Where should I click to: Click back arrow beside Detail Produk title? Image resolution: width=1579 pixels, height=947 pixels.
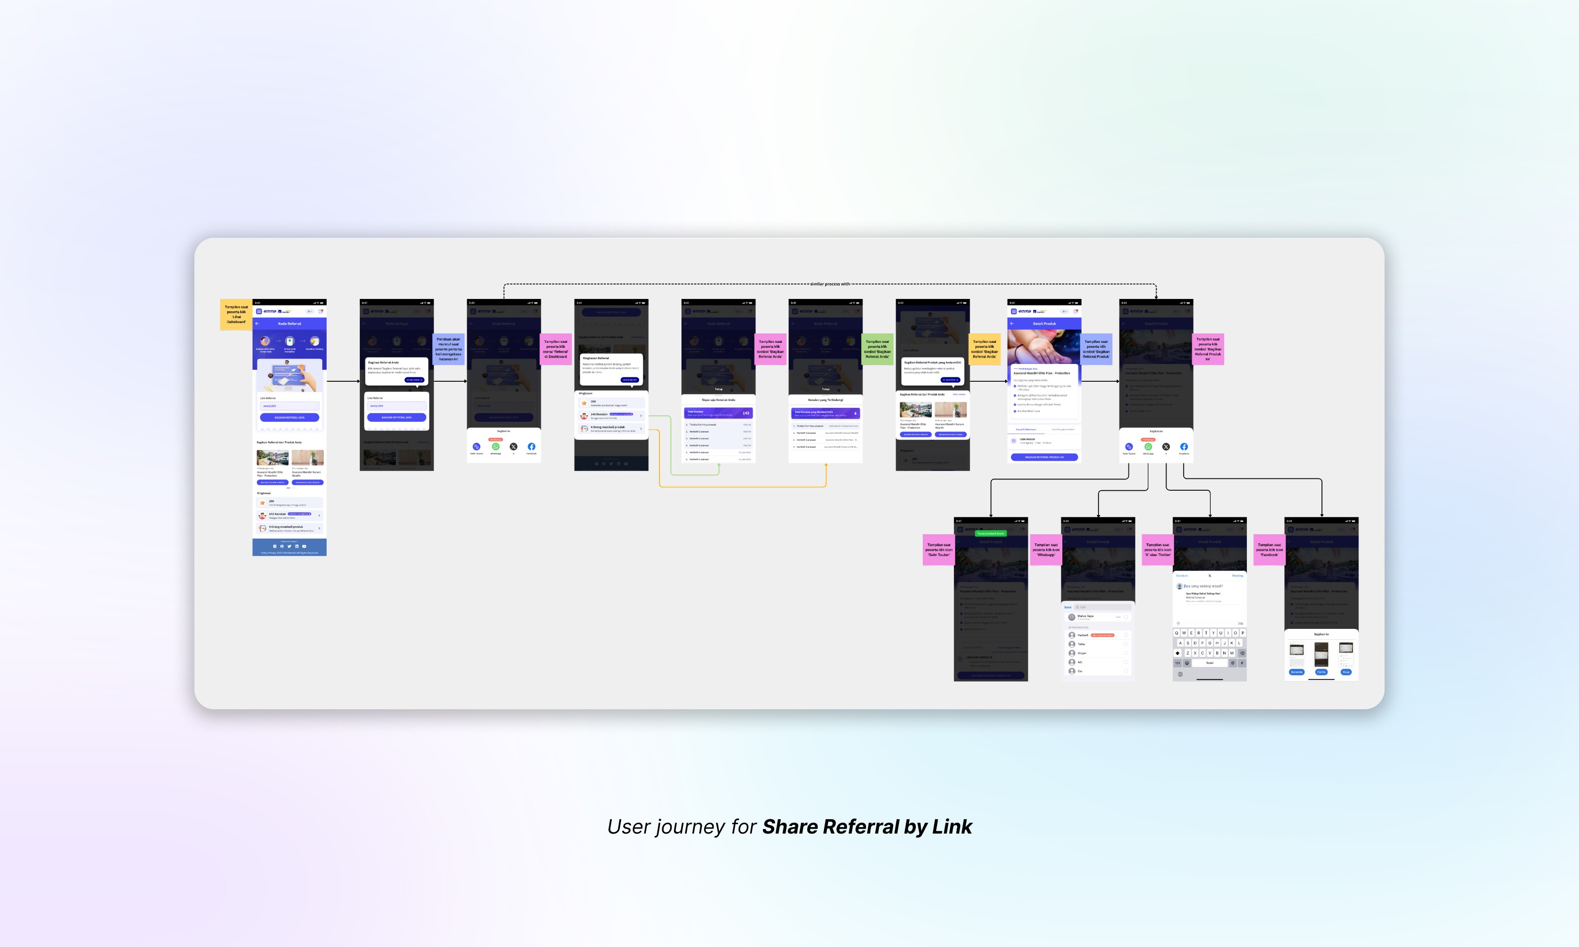coord(1012,324)
